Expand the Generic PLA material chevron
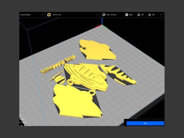This screenshot has width=184, height=138. coord(98,15)
